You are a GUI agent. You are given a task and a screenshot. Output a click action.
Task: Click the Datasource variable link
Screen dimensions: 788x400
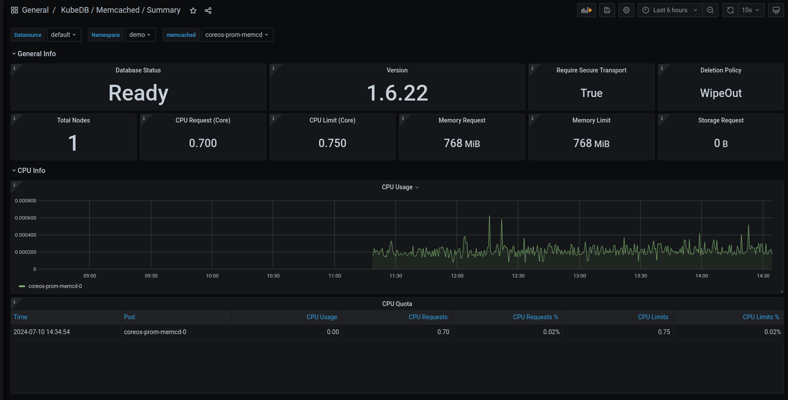point(28,34)
